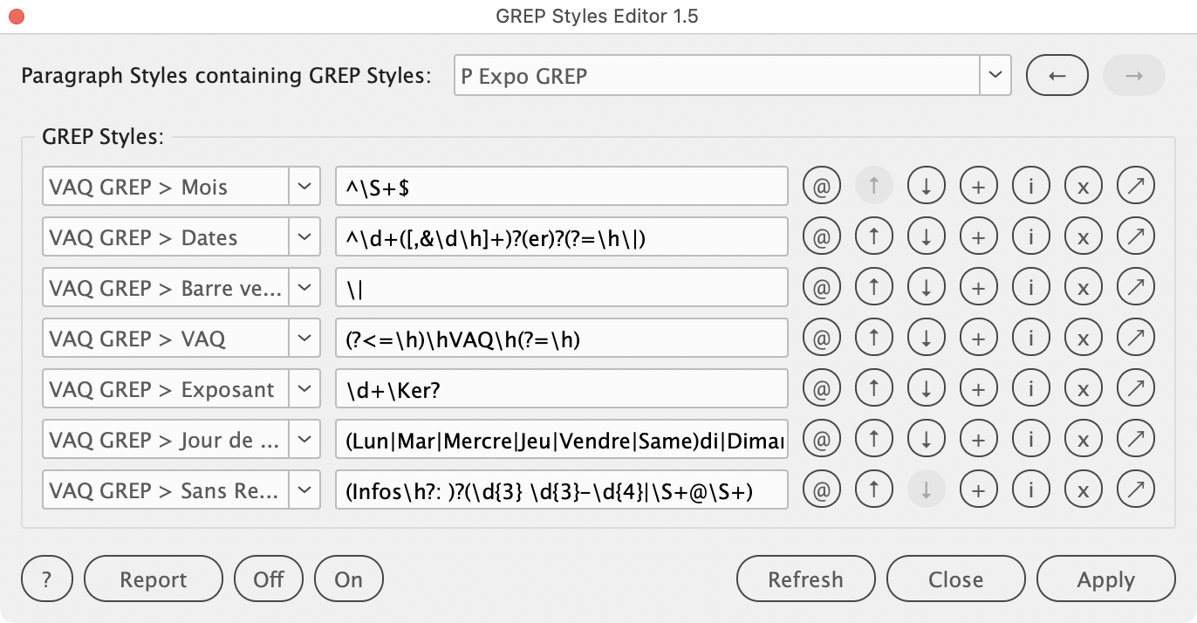Show info for the Exposant GREP style
Image resolution: width=1197 pixels, height=623 pixels.
pyautogui.click(x=1030, y=388)
